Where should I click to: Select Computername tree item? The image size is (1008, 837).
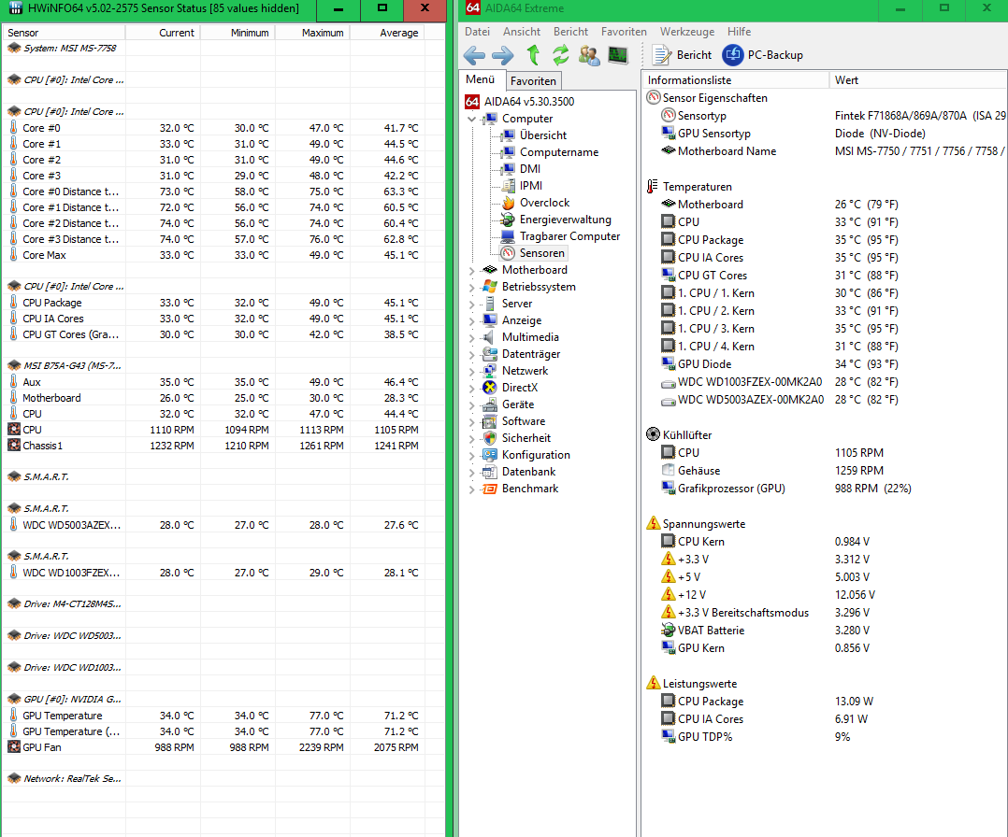558,152
